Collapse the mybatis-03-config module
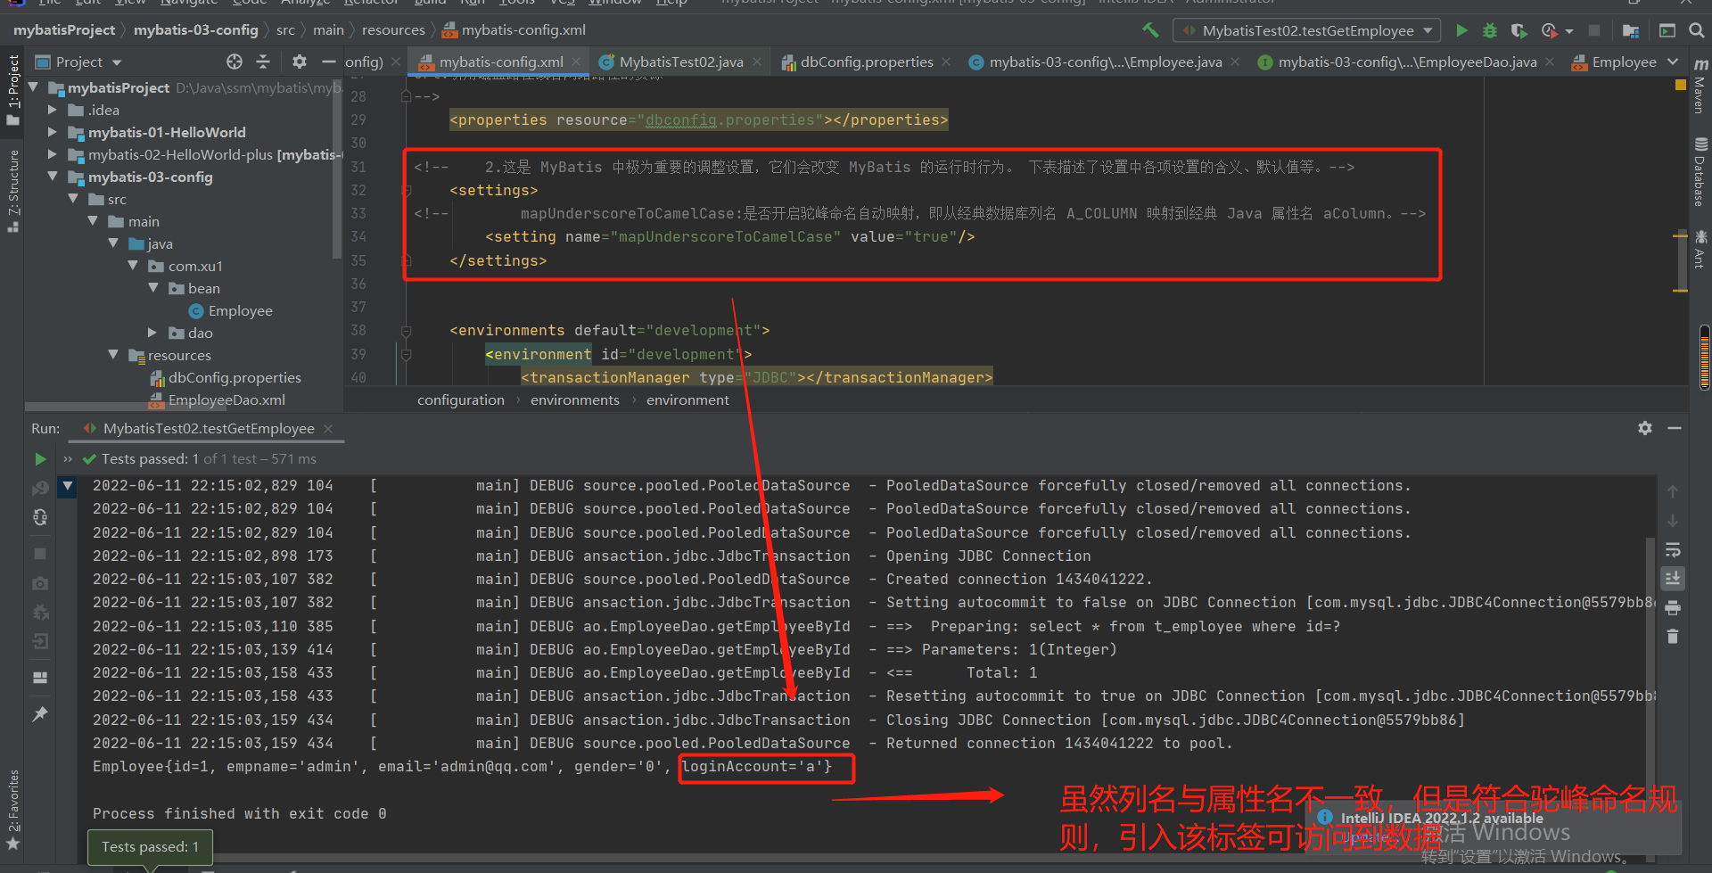Image resolution: width=1712 pixels, height=873 pixels. pos(53,177)
